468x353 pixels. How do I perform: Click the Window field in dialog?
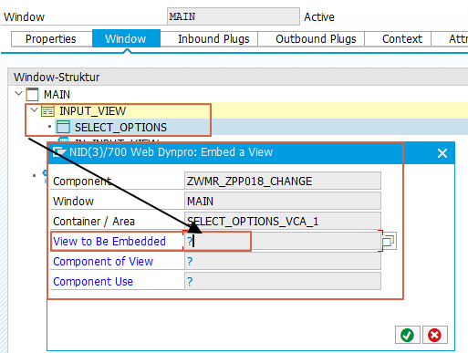tap(283, 201)
